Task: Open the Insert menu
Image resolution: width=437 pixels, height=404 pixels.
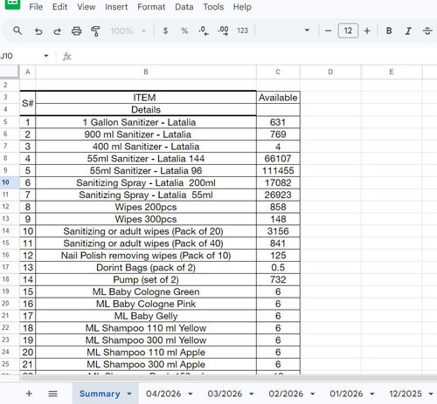Action: [x=116, y=7]
